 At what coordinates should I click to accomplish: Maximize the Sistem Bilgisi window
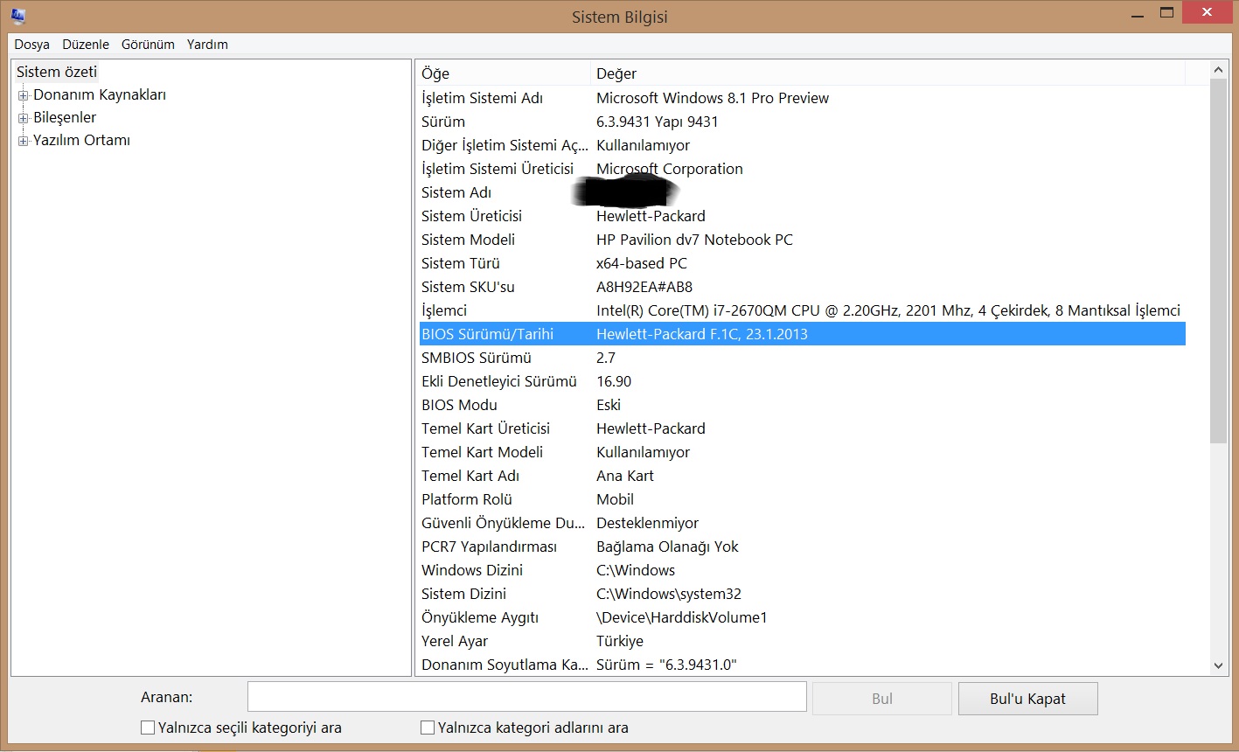coord(1166,13)
